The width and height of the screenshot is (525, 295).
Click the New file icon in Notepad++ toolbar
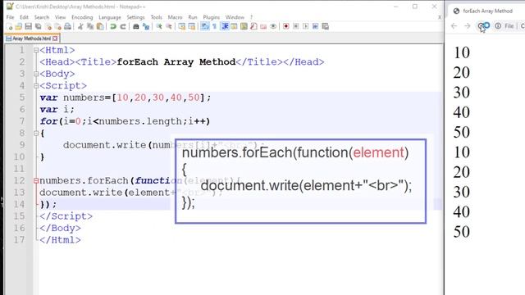[x=9, y=26]
